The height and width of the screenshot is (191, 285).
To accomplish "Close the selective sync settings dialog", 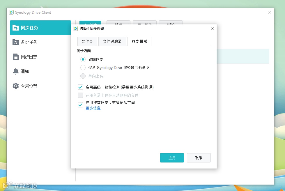I will click(x=212, y=29).
